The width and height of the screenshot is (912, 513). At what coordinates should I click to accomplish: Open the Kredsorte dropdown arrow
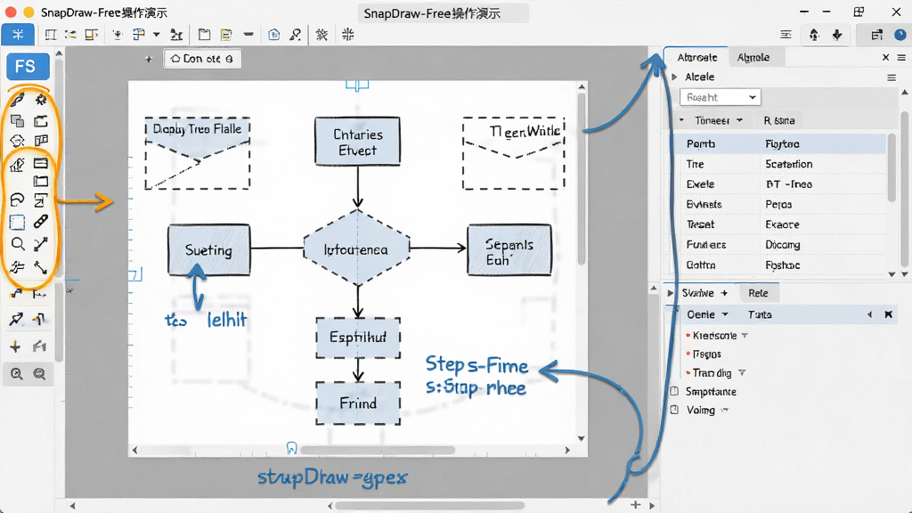coord(745,336)
